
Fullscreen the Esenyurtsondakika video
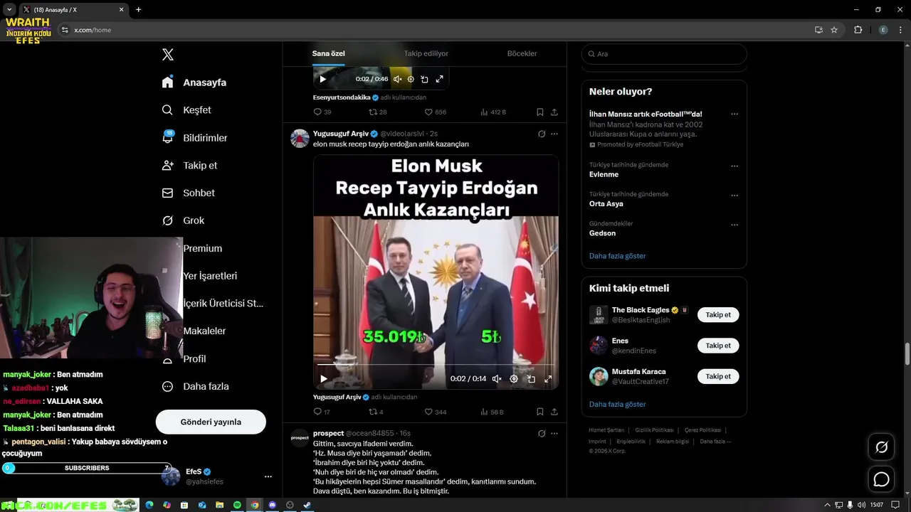tap(439, 79)
